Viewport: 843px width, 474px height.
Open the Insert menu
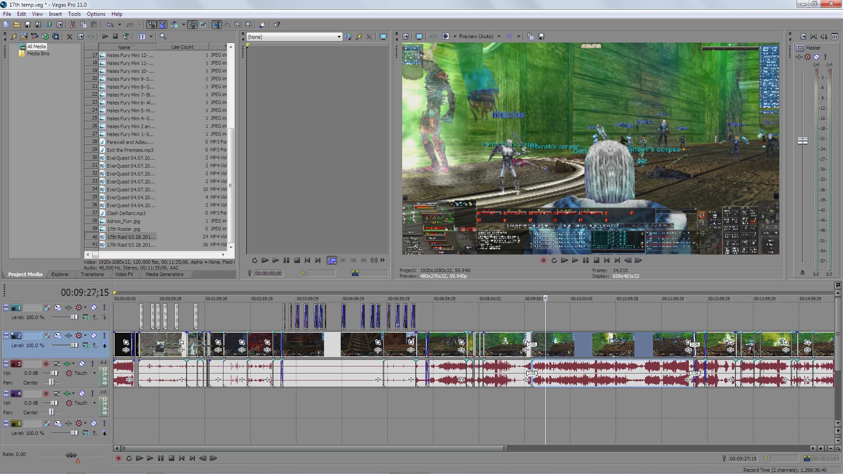click(x=55, y=14)
